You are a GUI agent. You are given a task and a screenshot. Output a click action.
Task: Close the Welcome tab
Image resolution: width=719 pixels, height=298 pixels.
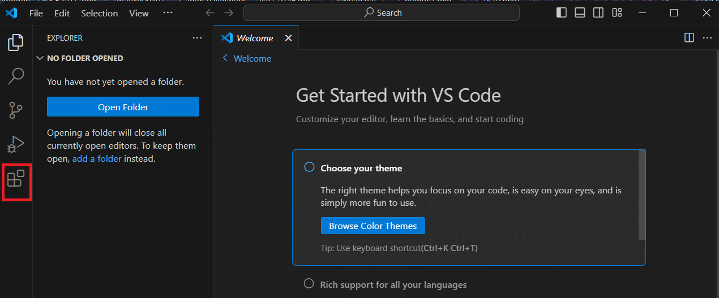click(288, 38)
